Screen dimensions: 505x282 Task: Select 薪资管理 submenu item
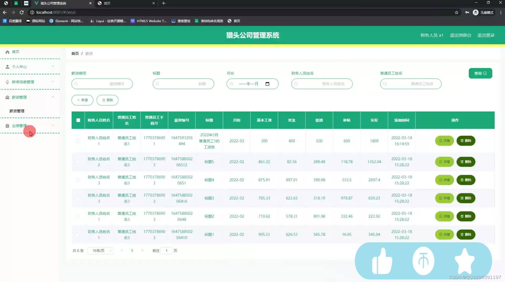click(17, 111)
